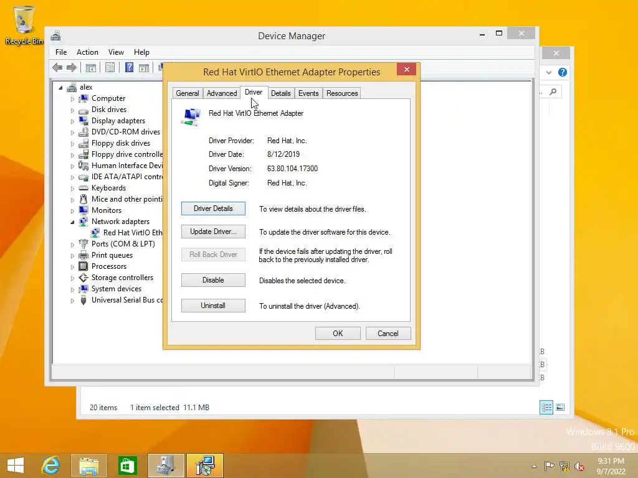The width and height of the screenshot is (638, 478).
Task: Switch to large icons view in the Explorer window
Action: coord(560,407)
